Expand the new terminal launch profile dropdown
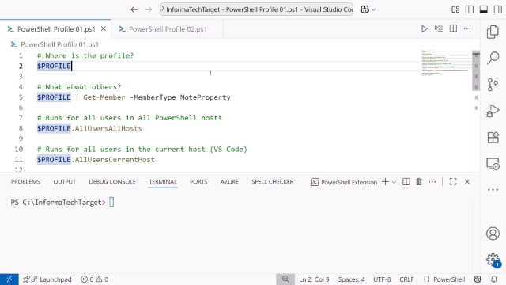 point(394,182)
